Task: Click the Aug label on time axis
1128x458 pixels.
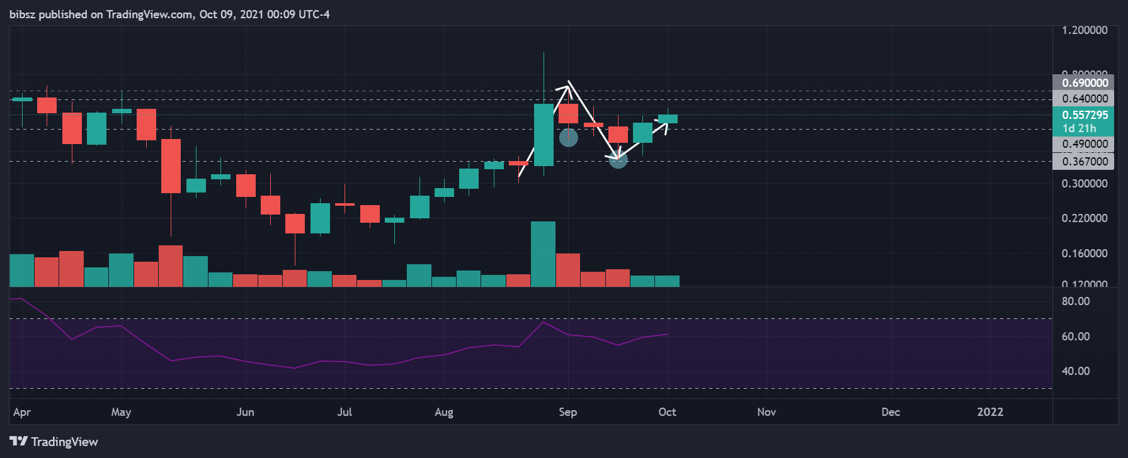Action: point(444,412)
